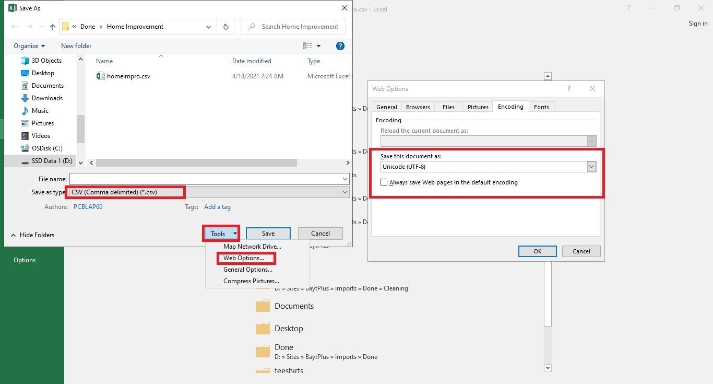Open the File name history dropdown arrow
Viewport: 713px width, 384px height.
point(345,179)
